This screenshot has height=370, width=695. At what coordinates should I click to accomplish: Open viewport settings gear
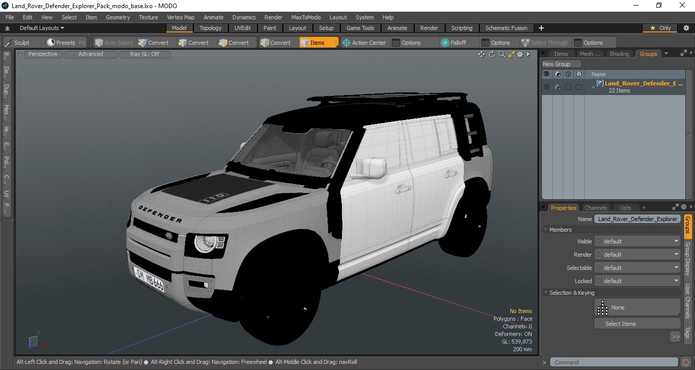click(x=520, y=54)
